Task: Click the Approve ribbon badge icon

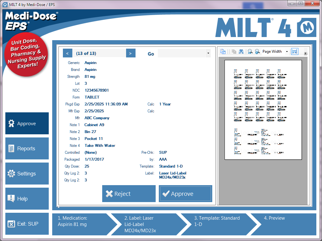Action: click(x=11, y=123)
